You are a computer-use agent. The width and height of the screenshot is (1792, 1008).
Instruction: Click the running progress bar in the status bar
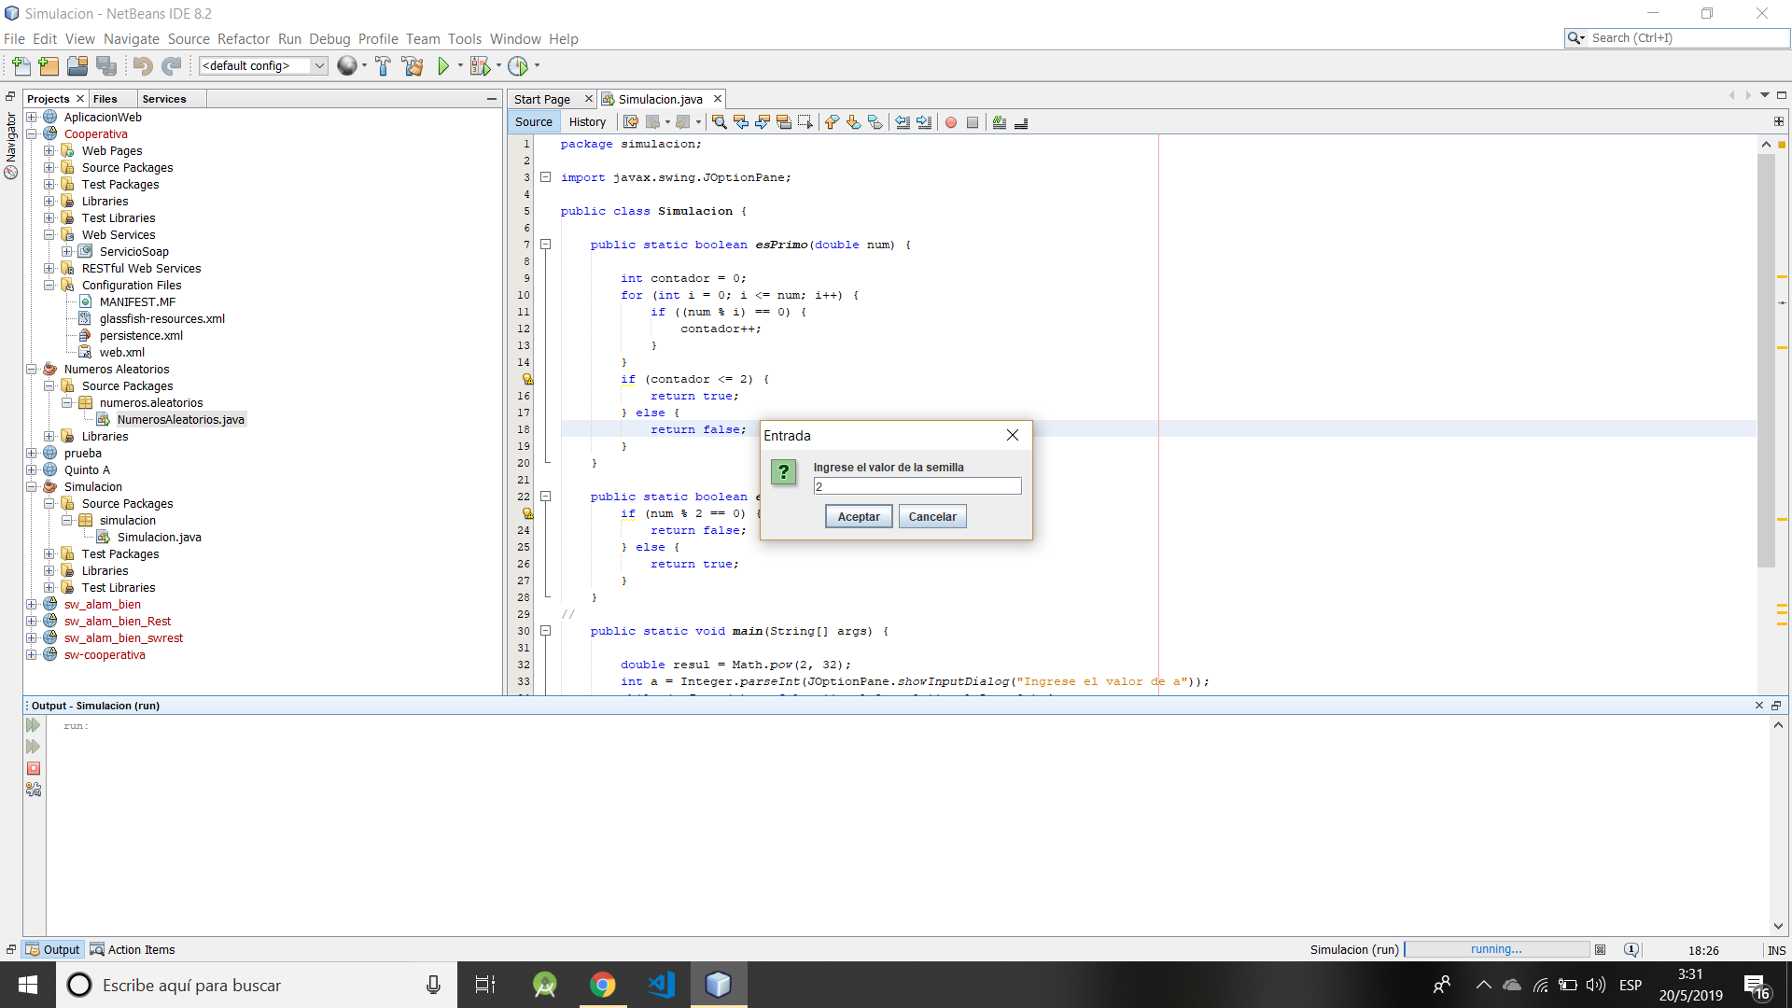coord(1495,949)
